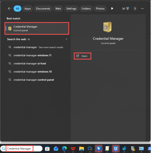Open Microsoft Store from the taskbar
Viewport: 151px width, 153px height.
coord(47,149)
